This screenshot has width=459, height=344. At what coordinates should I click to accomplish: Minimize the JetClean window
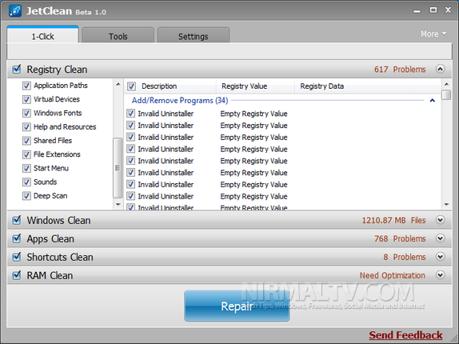click(417, 11)
